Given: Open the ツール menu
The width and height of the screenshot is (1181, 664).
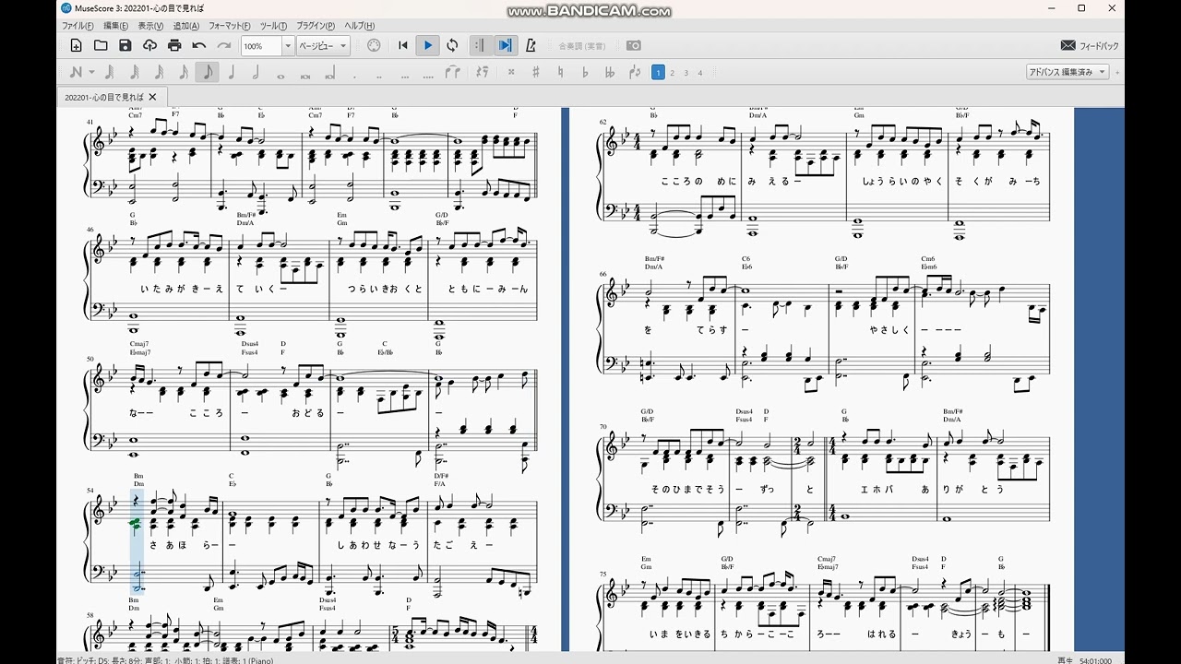Looking at the screenshot, I should [273, 26].
